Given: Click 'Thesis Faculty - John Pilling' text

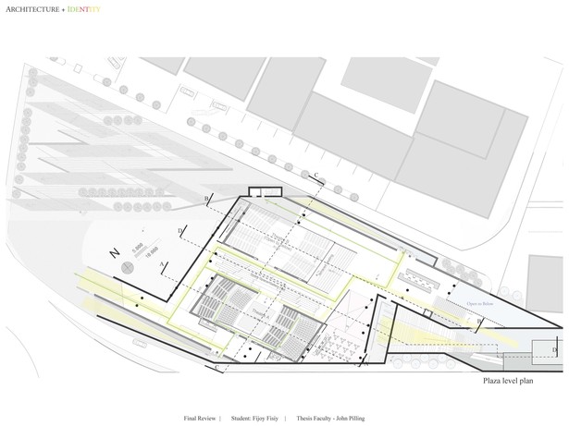Looking at the screenshot, I should (x=330, y=418).
